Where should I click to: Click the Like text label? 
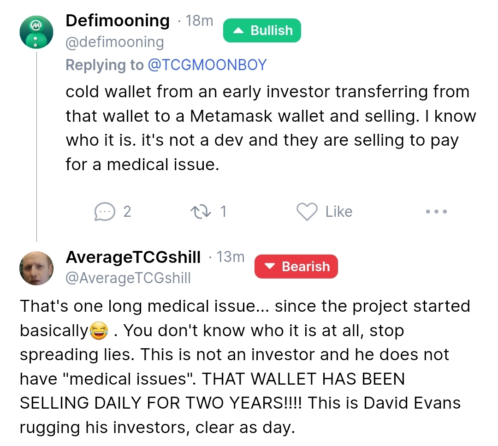coord(339,212)
